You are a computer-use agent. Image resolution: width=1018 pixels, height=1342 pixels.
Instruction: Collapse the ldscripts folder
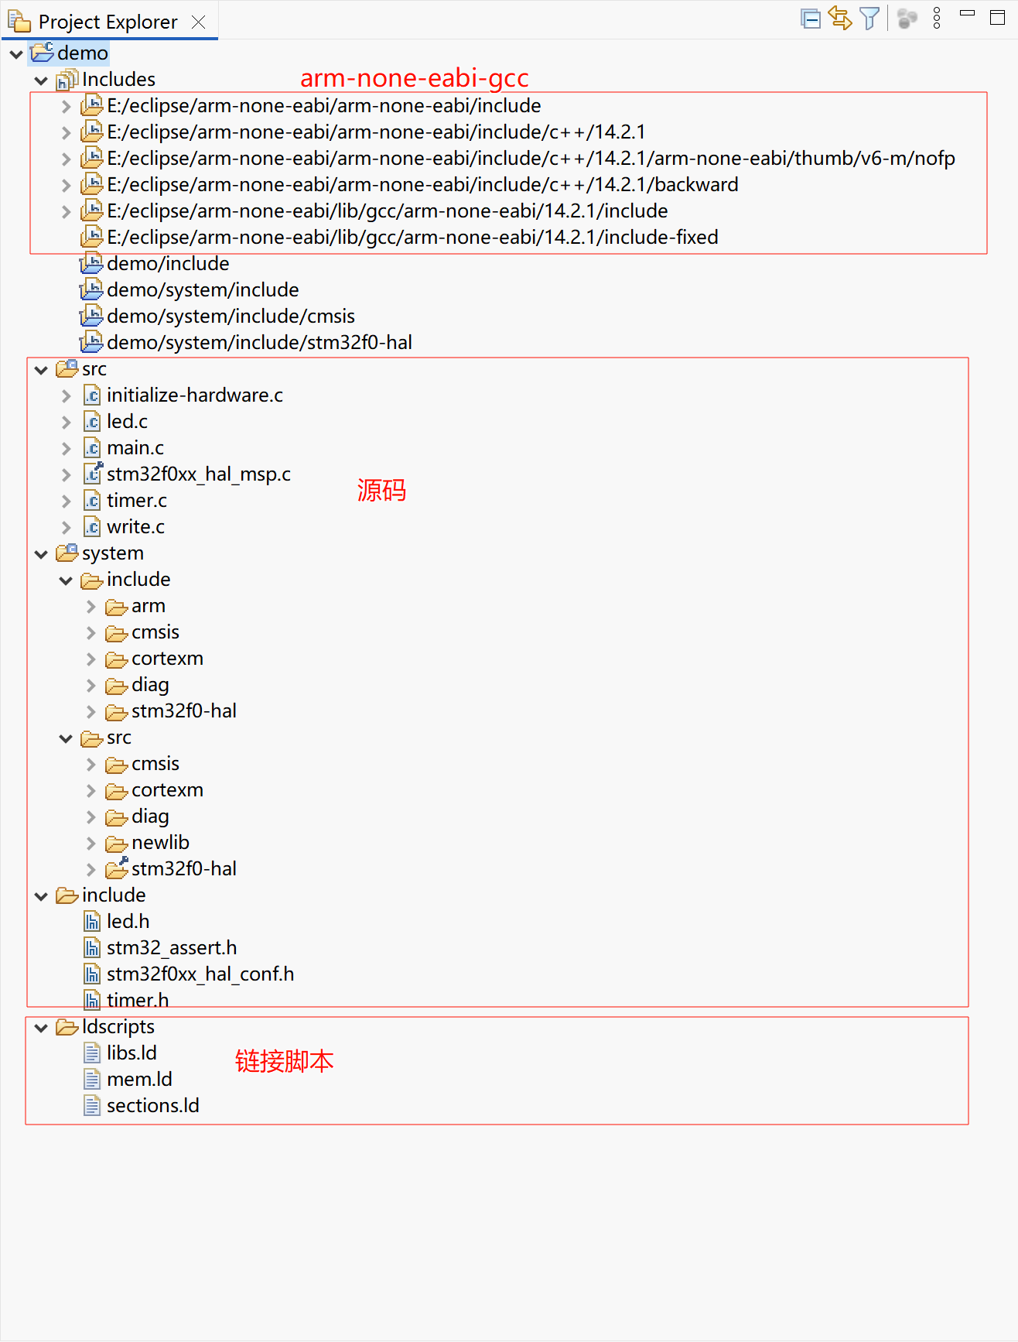41,1027
